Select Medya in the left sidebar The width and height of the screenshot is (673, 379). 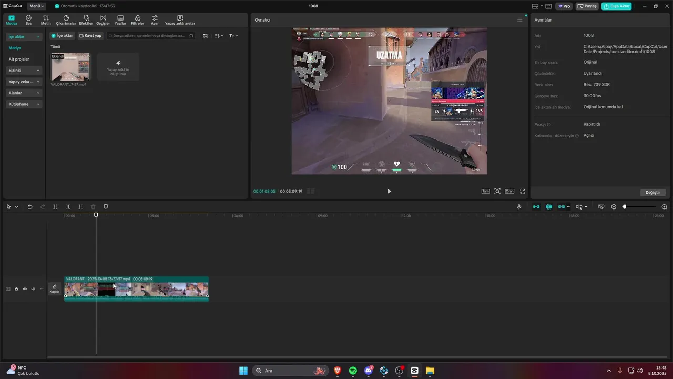coord(15,48)
